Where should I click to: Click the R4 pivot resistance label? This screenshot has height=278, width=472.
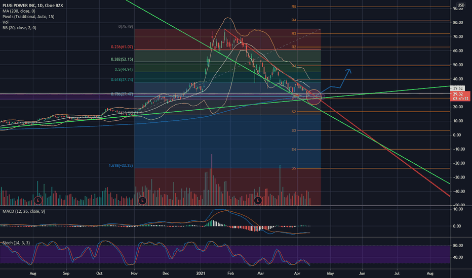(294, 20)
